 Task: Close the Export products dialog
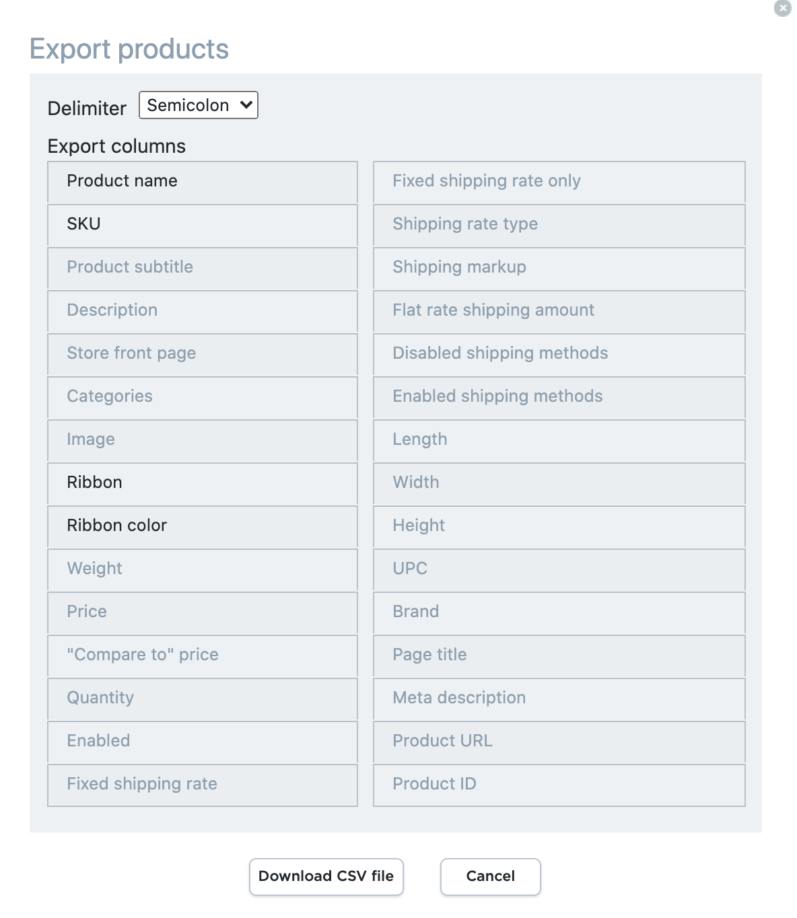pos(782,8)
